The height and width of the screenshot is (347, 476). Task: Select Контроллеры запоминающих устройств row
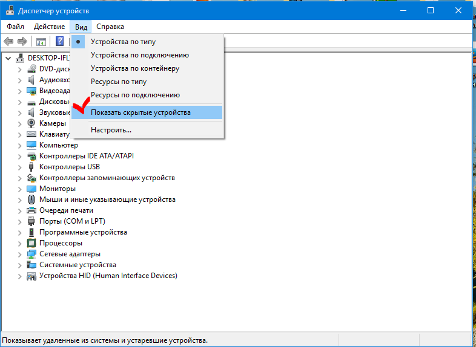[x=107, y=178]
